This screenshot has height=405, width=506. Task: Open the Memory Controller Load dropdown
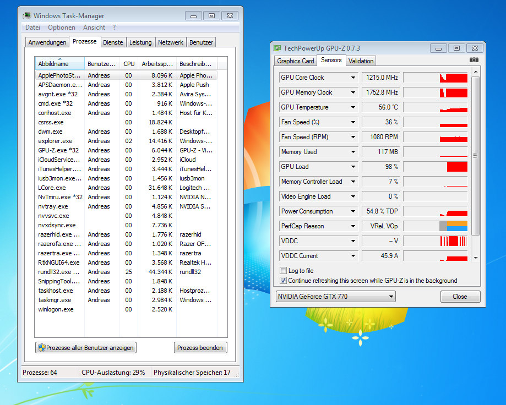pyautogui.click(x=353, y=182)
